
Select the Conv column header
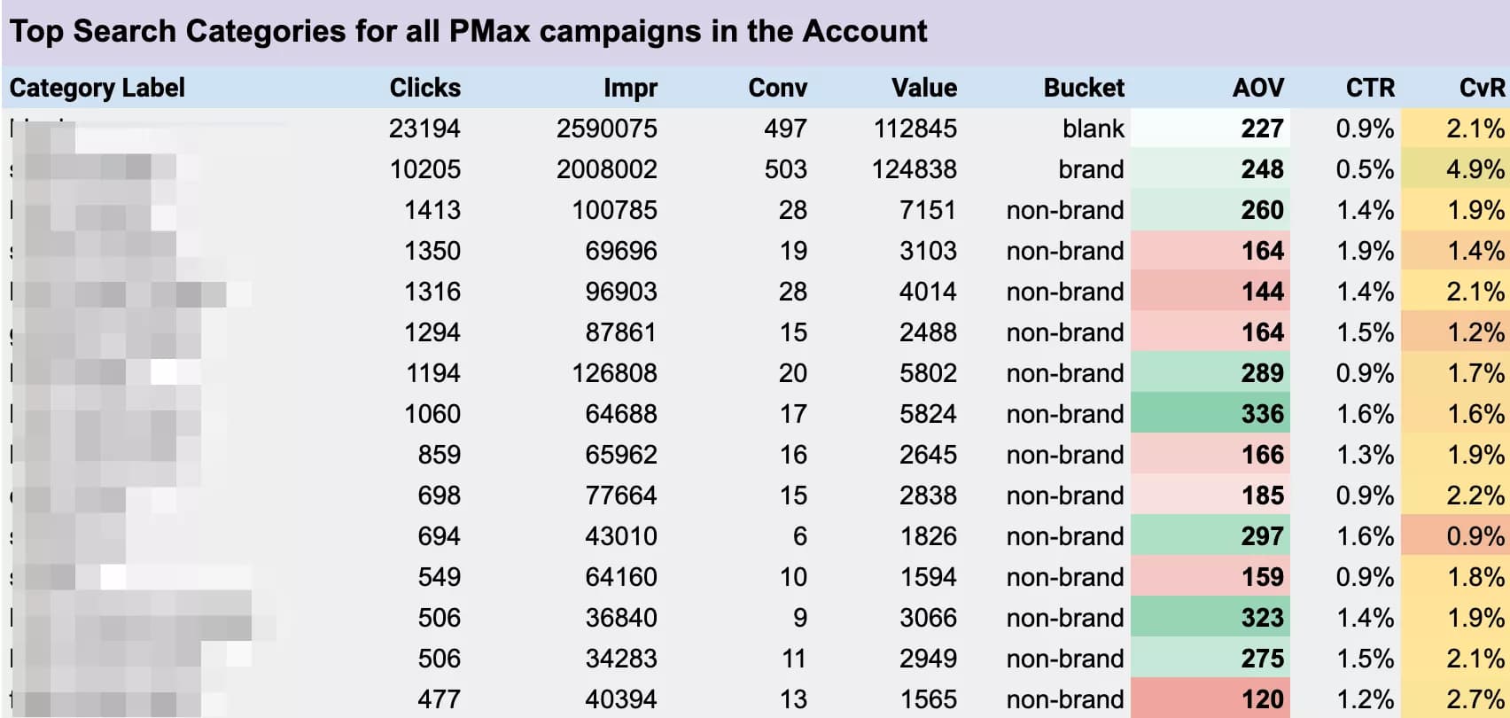point(777,88)
